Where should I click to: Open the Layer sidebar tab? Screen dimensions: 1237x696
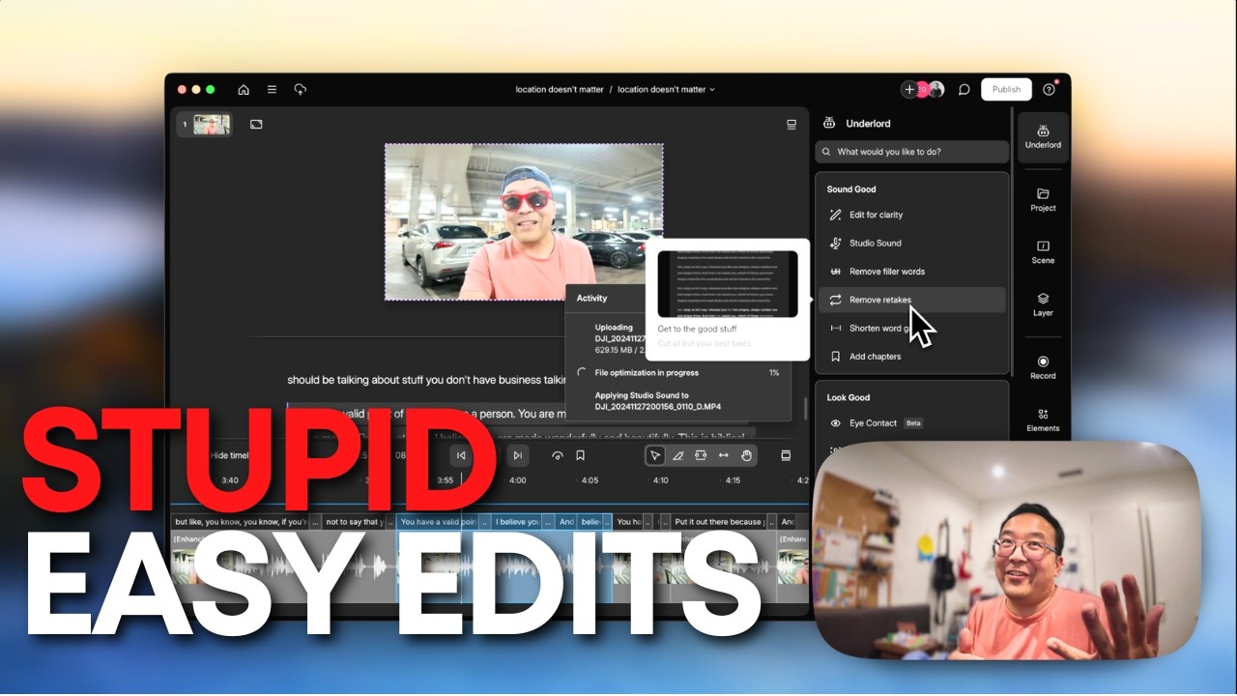pos(1043,304)
